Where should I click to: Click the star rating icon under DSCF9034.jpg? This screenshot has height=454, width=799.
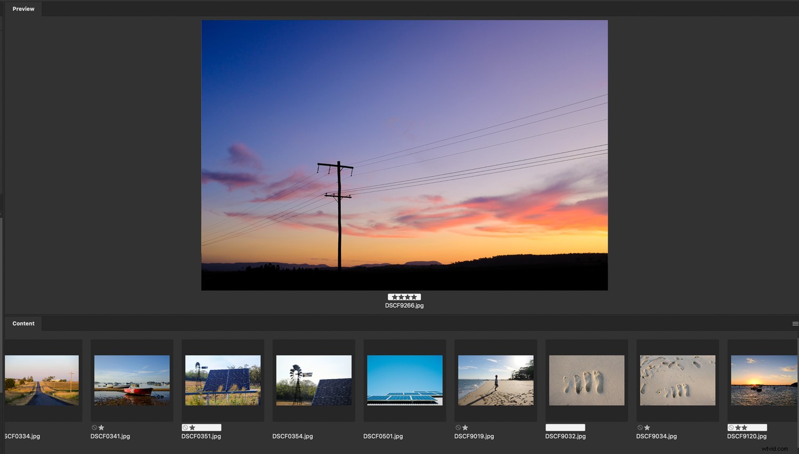647,427
